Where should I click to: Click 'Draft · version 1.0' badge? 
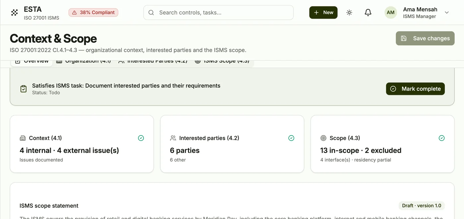click(422, 205)
